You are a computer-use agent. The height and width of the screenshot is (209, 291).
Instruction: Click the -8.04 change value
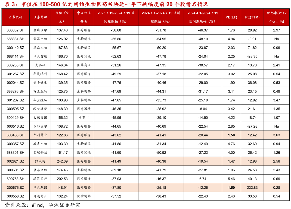(203, 109)
